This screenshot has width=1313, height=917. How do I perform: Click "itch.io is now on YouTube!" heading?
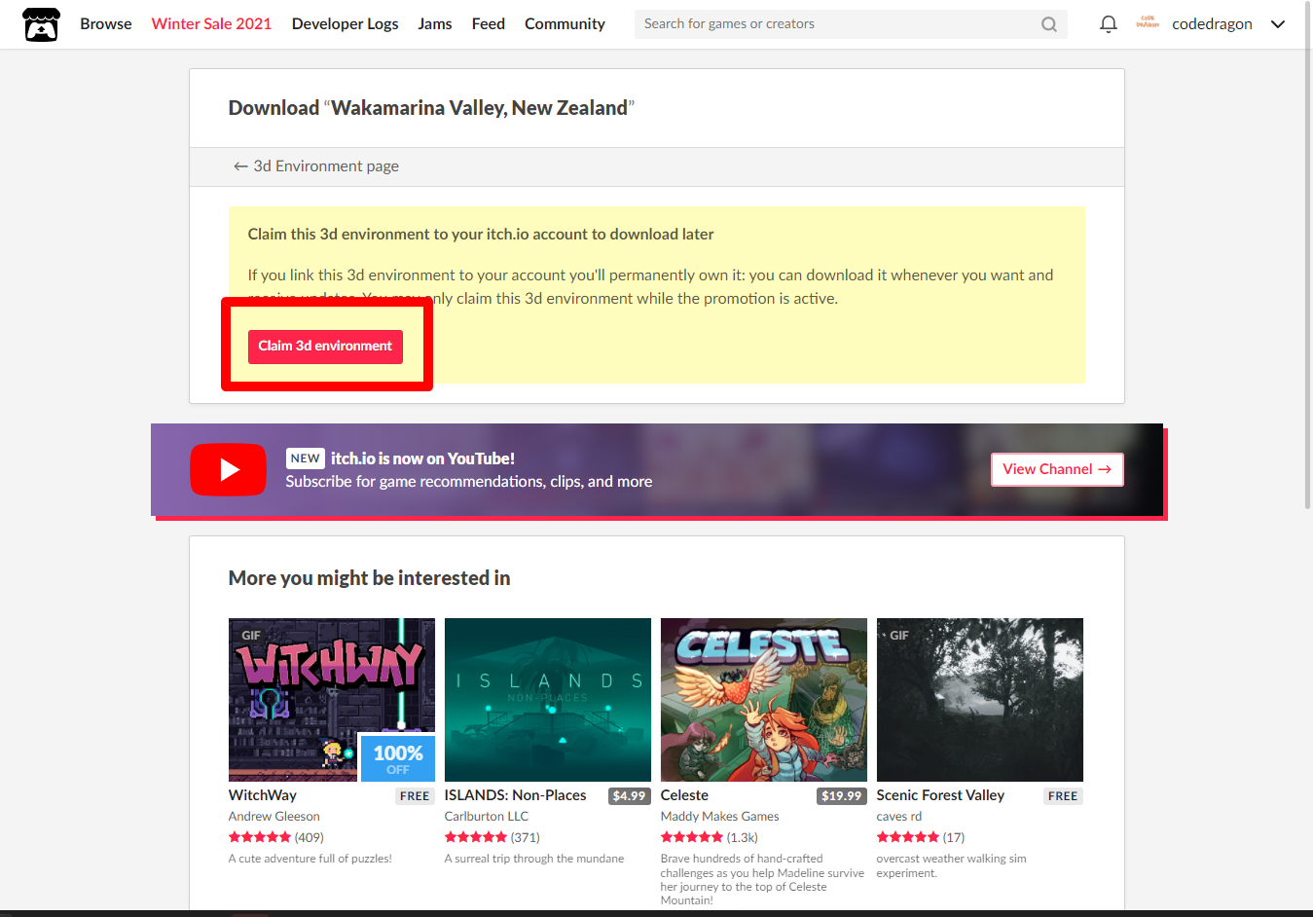click(x=422, y=458)
